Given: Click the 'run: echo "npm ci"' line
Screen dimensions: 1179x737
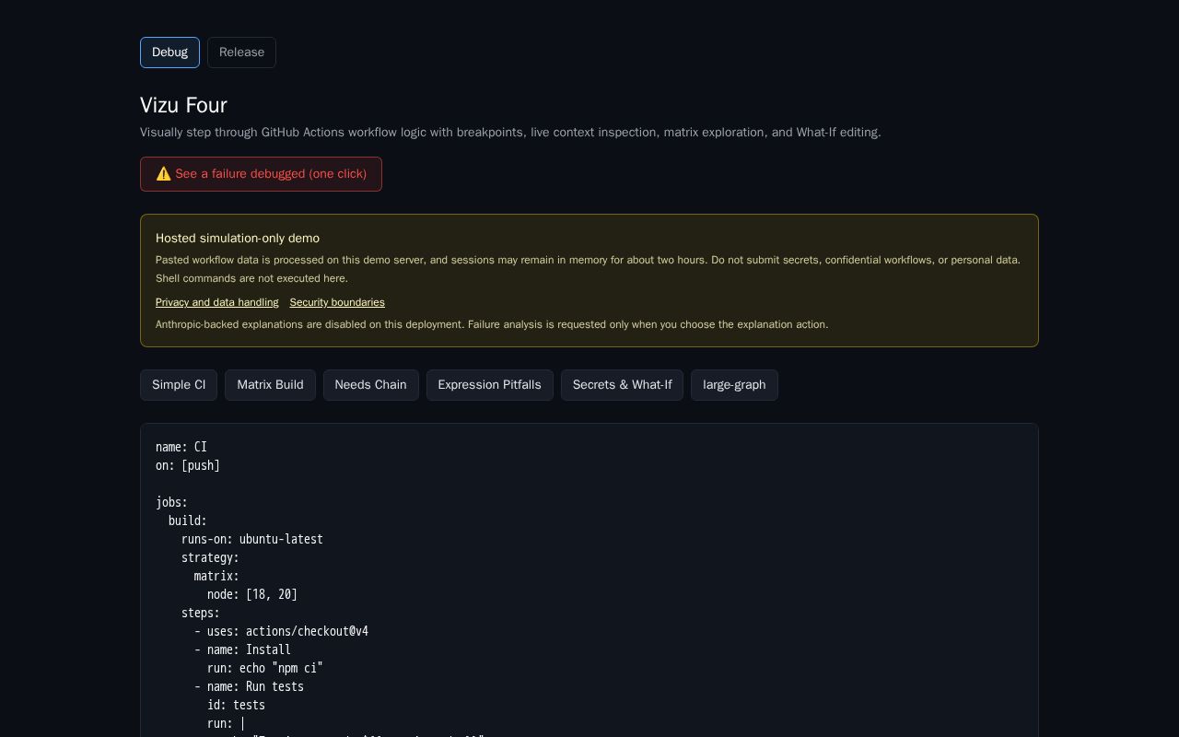Looking at the screenshot, I should click(265, 668).
